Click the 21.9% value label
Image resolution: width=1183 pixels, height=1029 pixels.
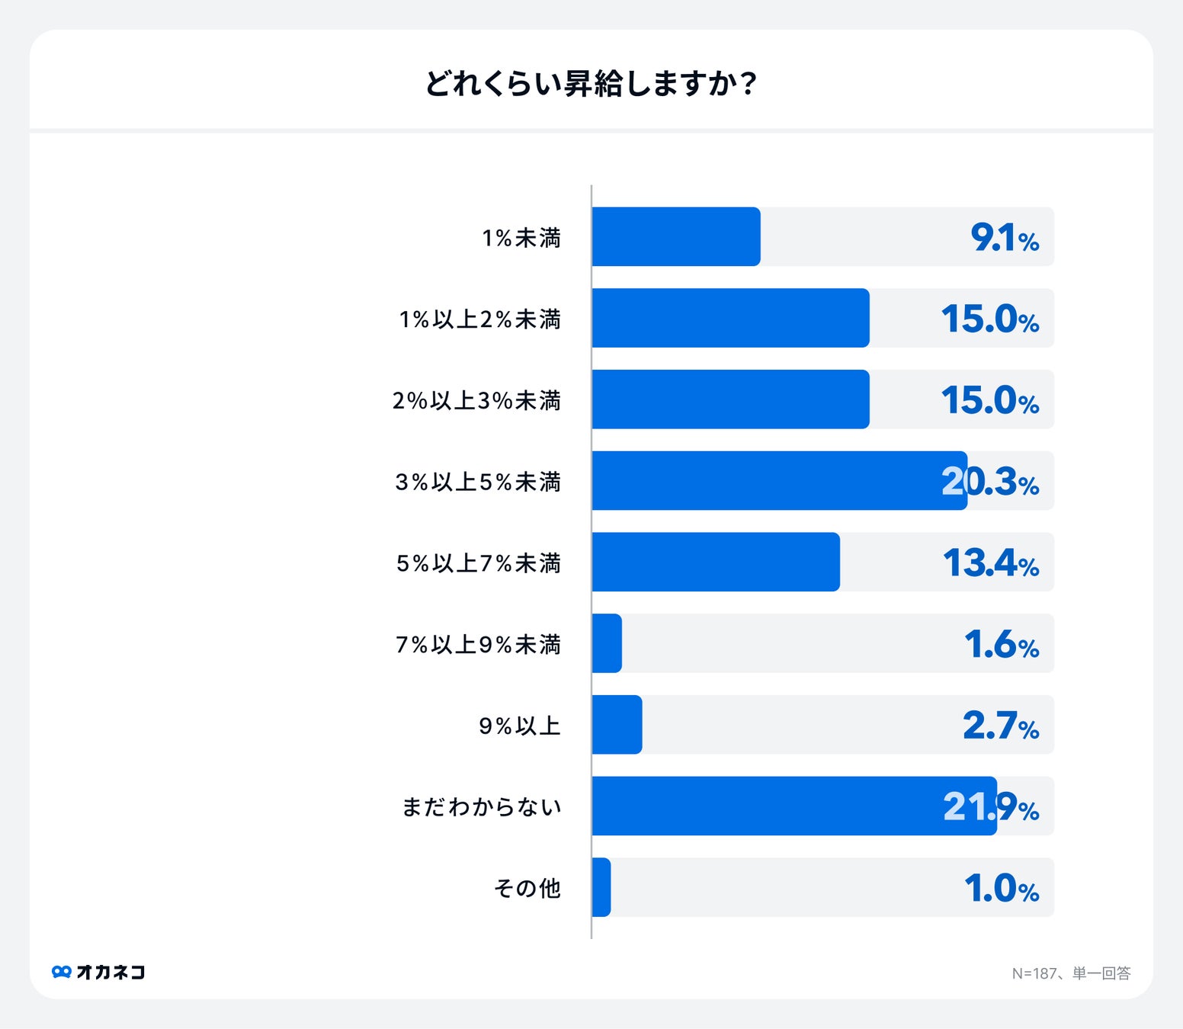tap(991, 806)
